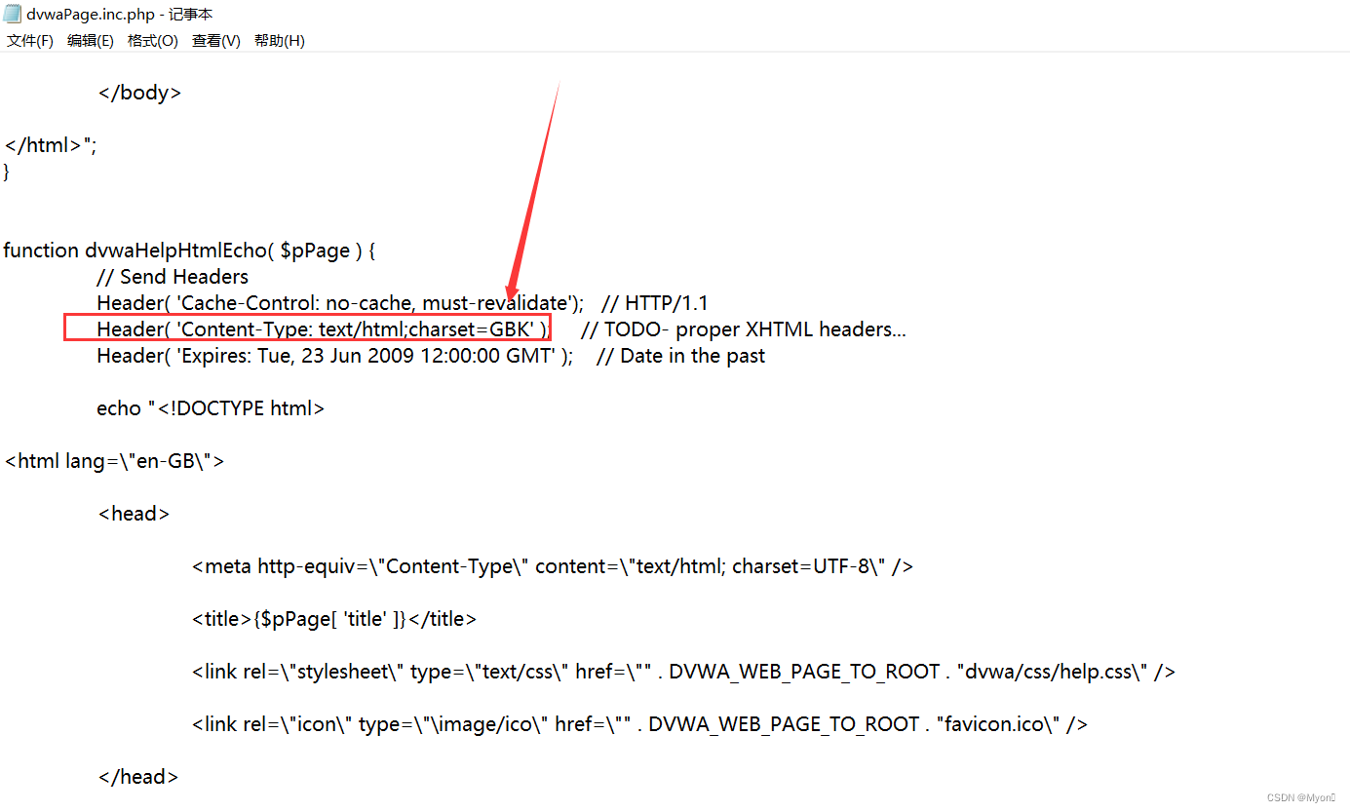
Task: Click the Expires date header line
Action: tap(331, 355)
